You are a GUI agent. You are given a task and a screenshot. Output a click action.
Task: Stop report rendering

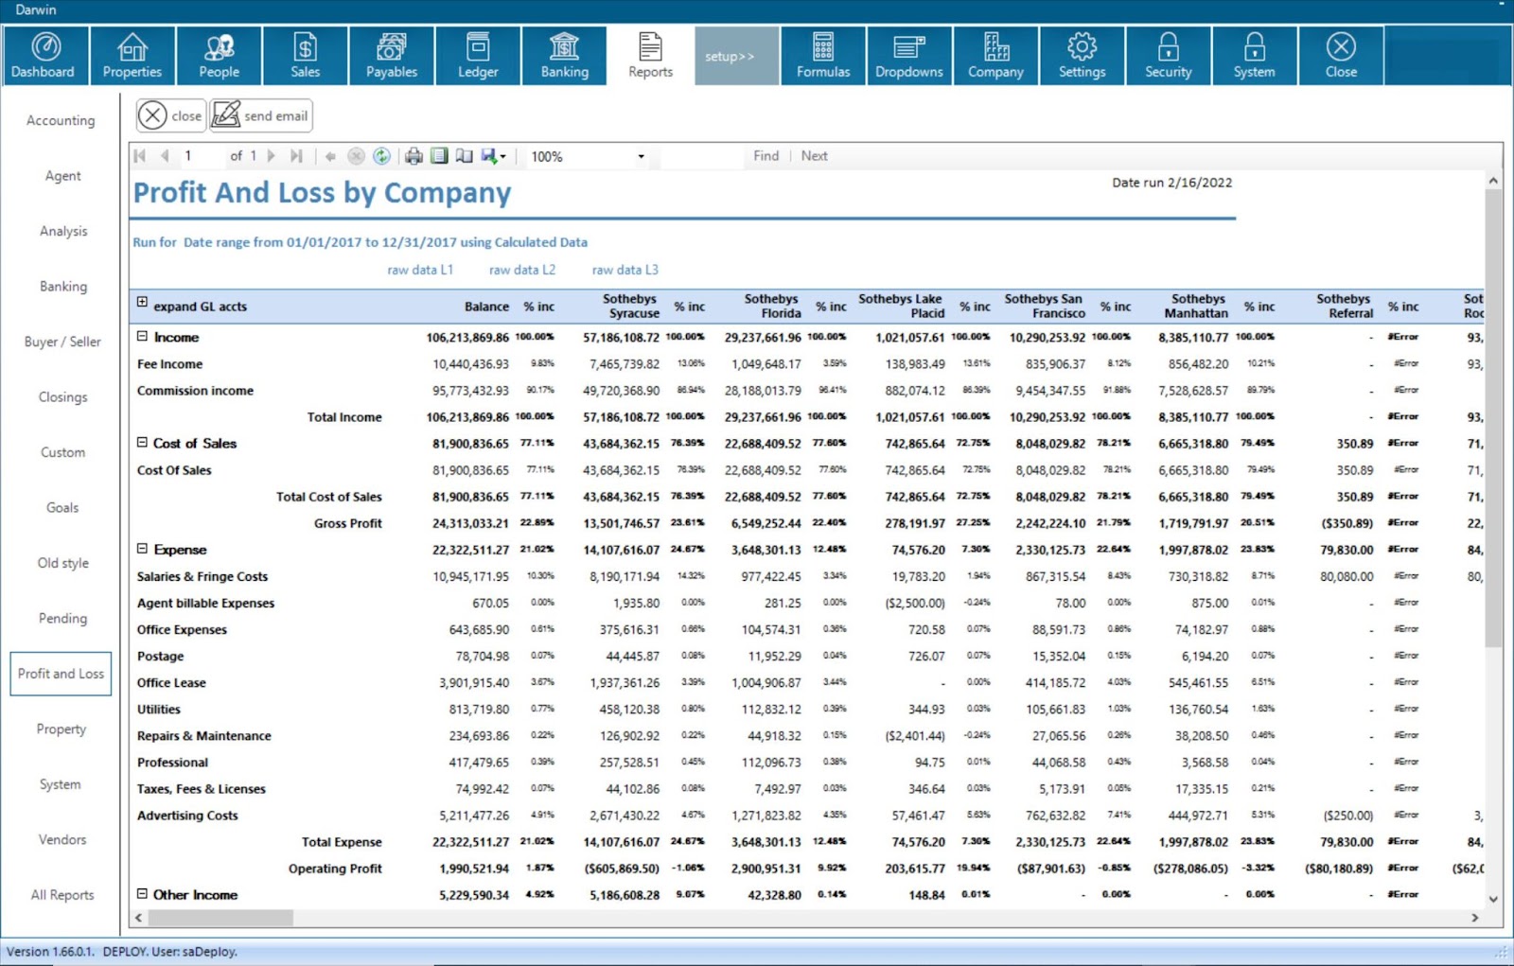coord(356,156)
